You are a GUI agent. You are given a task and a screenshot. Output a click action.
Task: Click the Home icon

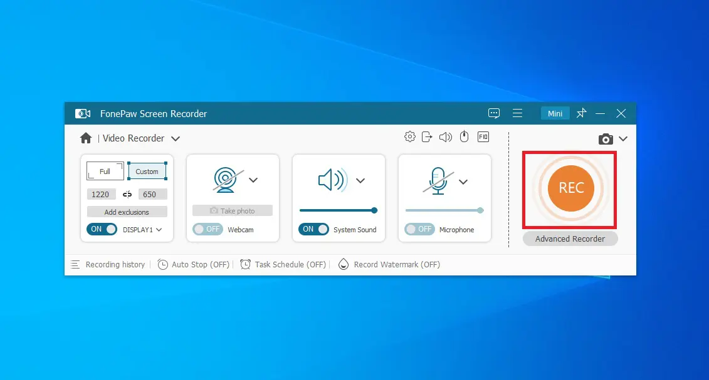86,138
